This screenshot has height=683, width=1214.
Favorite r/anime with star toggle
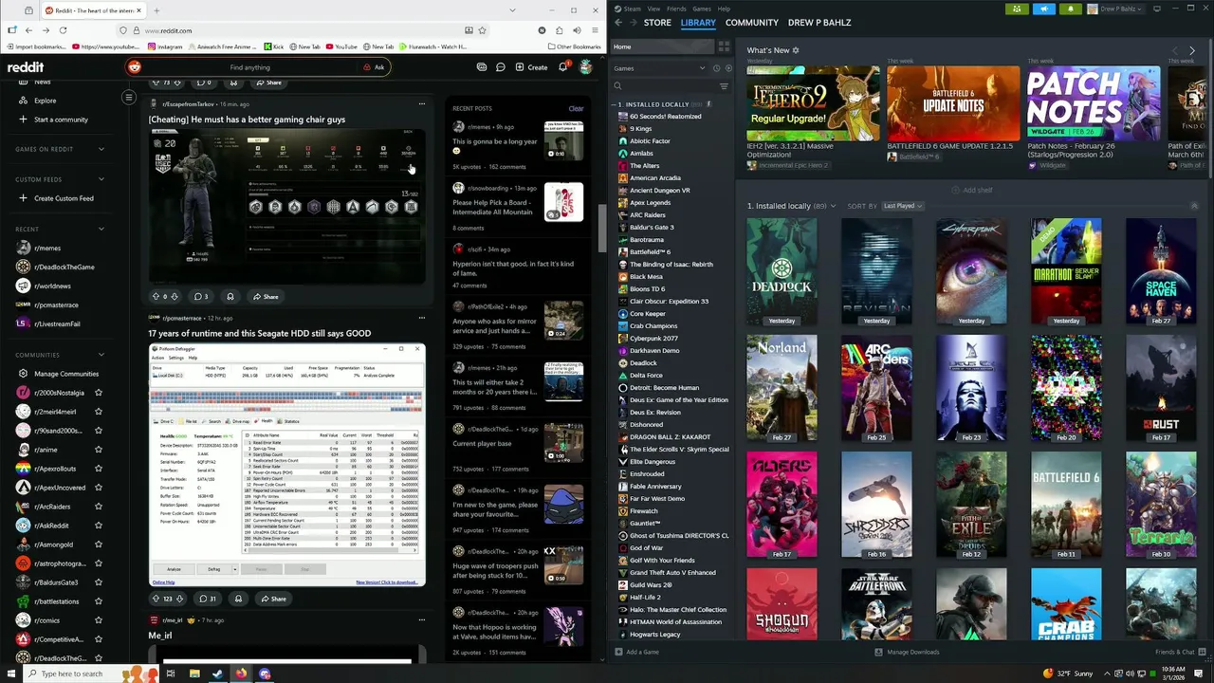[x=98, y=450]
